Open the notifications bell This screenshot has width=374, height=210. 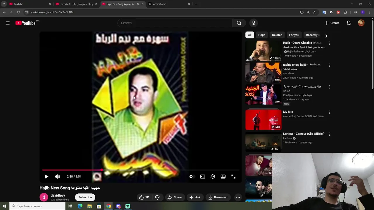click(x=349, y=23)
